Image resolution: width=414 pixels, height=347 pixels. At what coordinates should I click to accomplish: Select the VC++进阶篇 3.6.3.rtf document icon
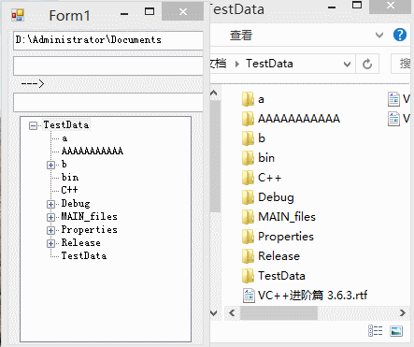click(x=249, y=296)
